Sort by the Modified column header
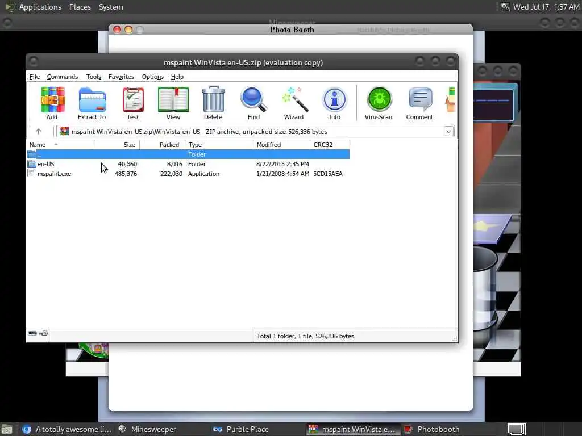Viewport: 582px width, 436px height. tap(281, 145)
